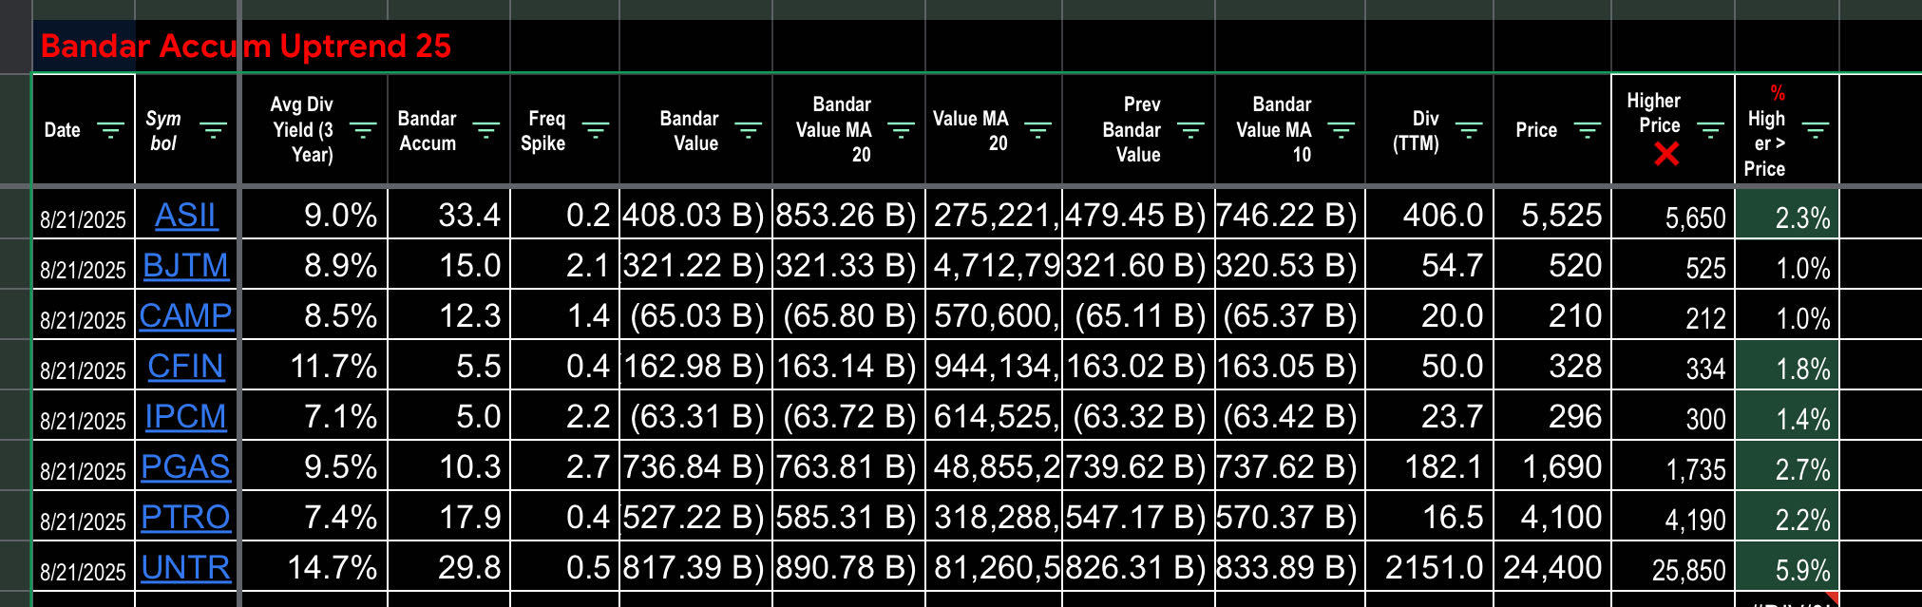The image size is (1922, 607).
Task: Open the Date column filter
Action: 111,130
